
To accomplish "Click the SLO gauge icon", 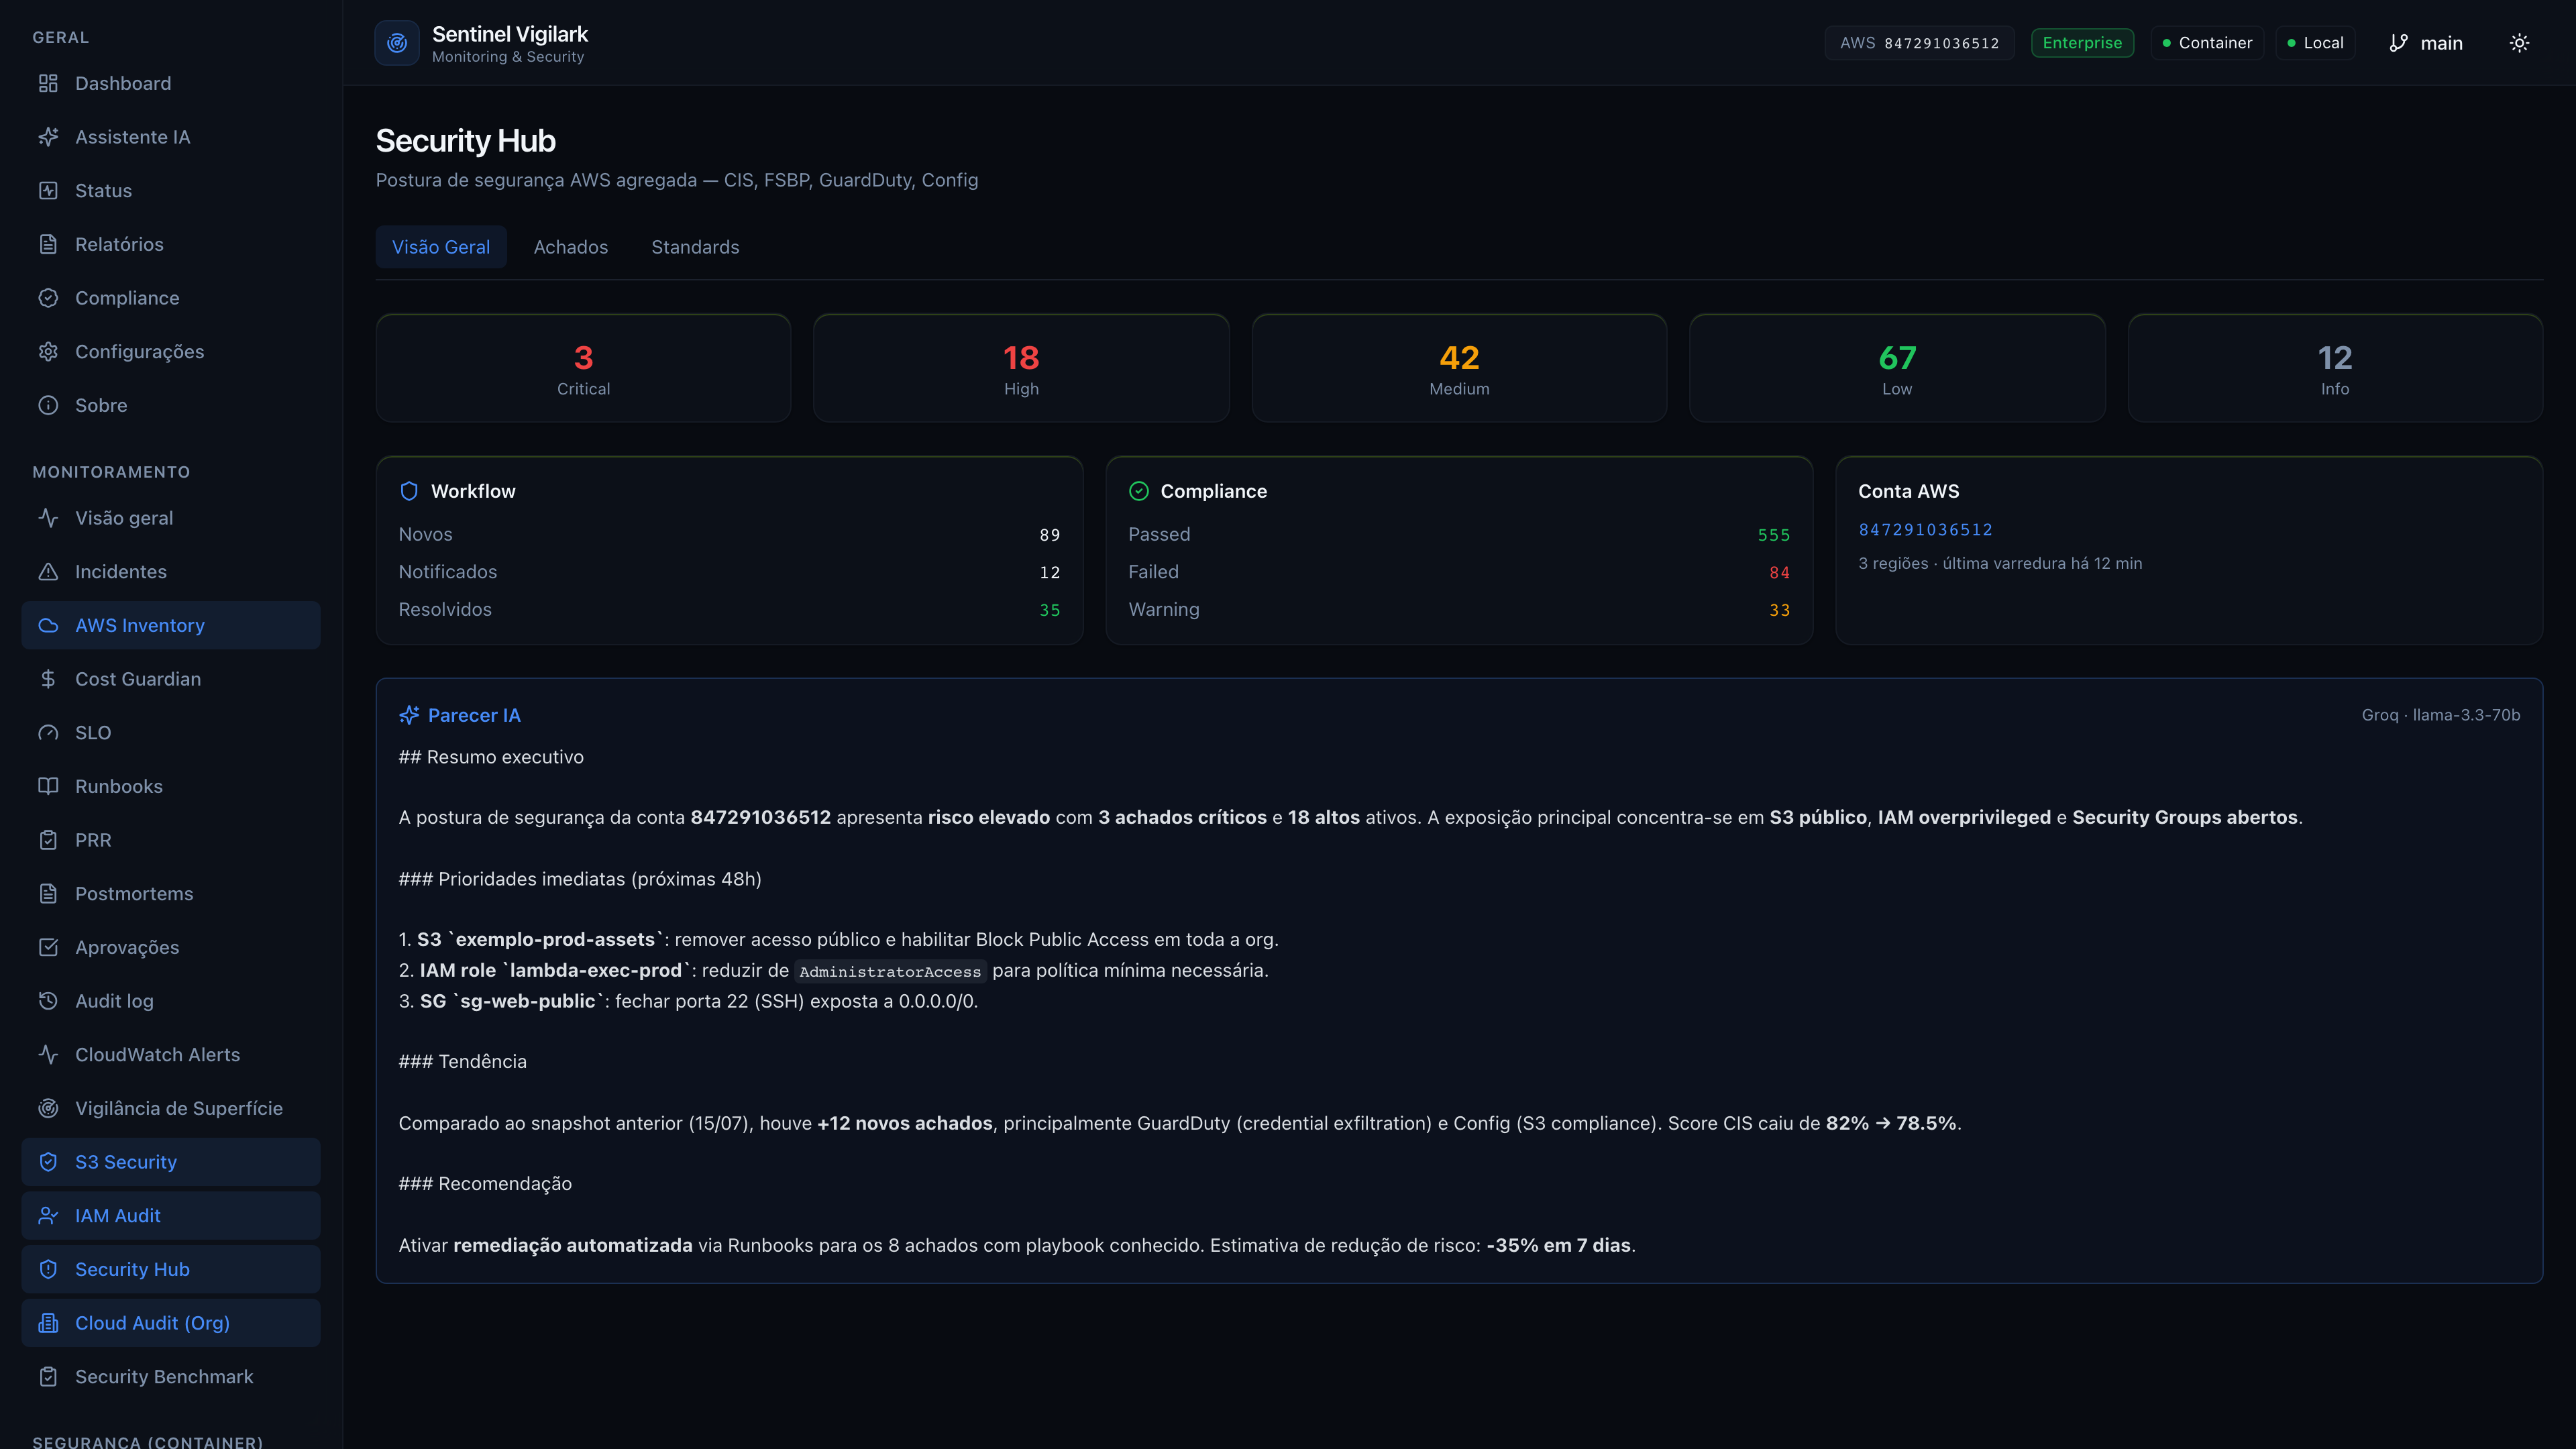I will 48,733.
